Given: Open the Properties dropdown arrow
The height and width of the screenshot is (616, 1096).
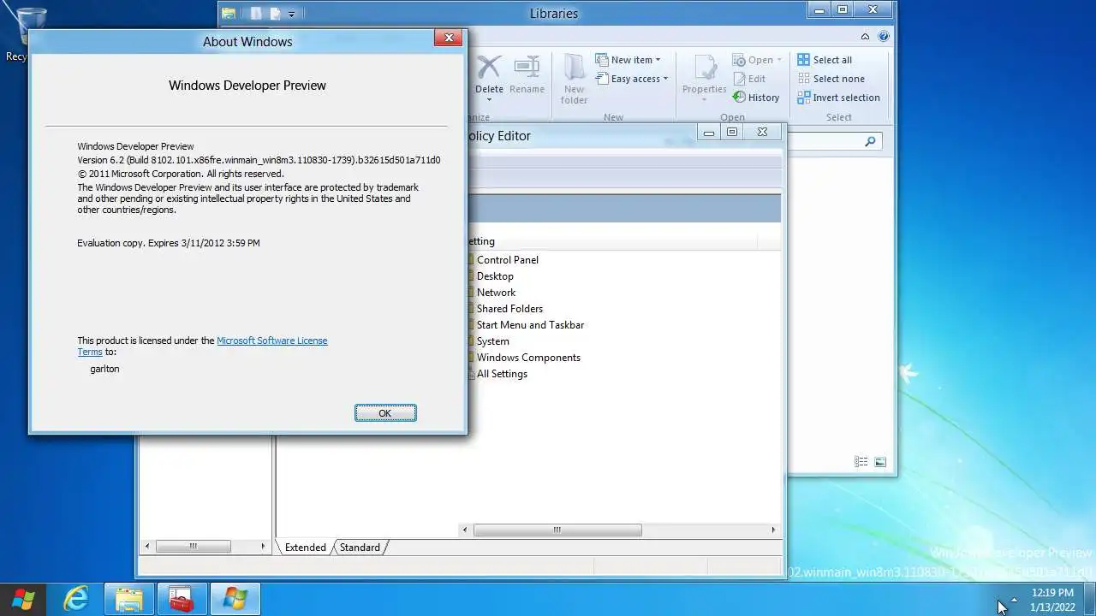Looking at the screenshot, I should coord(705,100).
